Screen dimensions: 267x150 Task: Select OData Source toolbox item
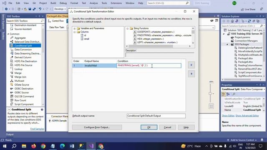click(x=22, y=85)
